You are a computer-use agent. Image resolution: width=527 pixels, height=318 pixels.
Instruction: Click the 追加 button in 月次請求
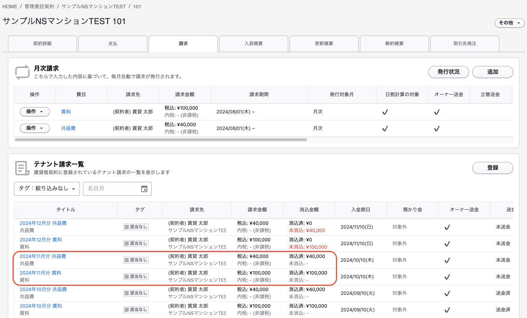tap(493, 72)
